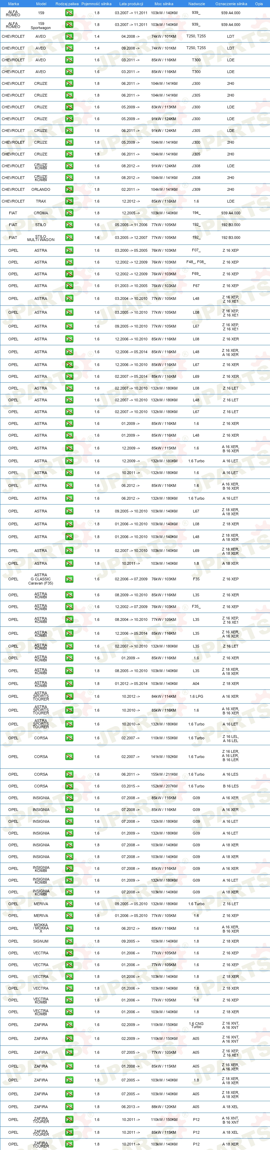Screen dimensions: 270x1150
Task: Click fuel icon for Corsa 152kW / 207KM
Action: click(x=69, y=786)
